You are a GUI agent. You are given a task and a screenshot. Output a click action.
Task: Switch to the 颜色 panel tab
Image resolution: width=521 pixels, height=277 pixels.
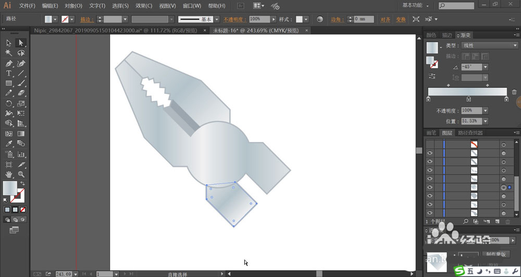[431, 35]
